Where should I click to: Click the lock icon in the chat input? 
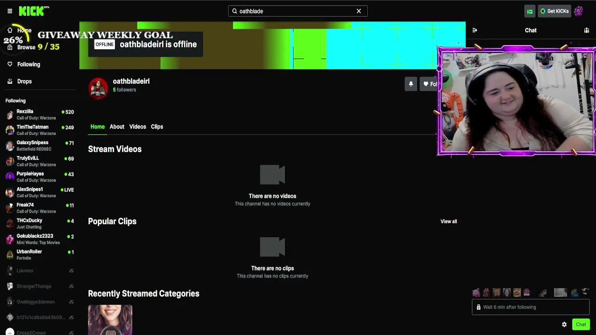coord(478,307)
